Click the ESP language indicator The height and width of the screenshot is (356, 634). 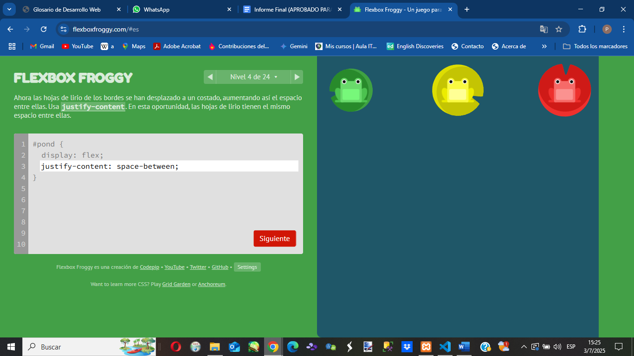coord(571,347)
